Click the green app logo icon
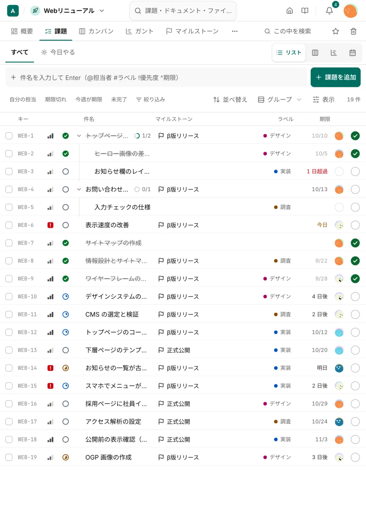366x527 pixels. [x=13, y=11]
